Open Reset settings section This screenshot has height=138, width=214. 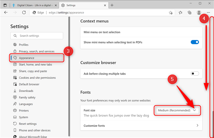click(x=28, y=124)
